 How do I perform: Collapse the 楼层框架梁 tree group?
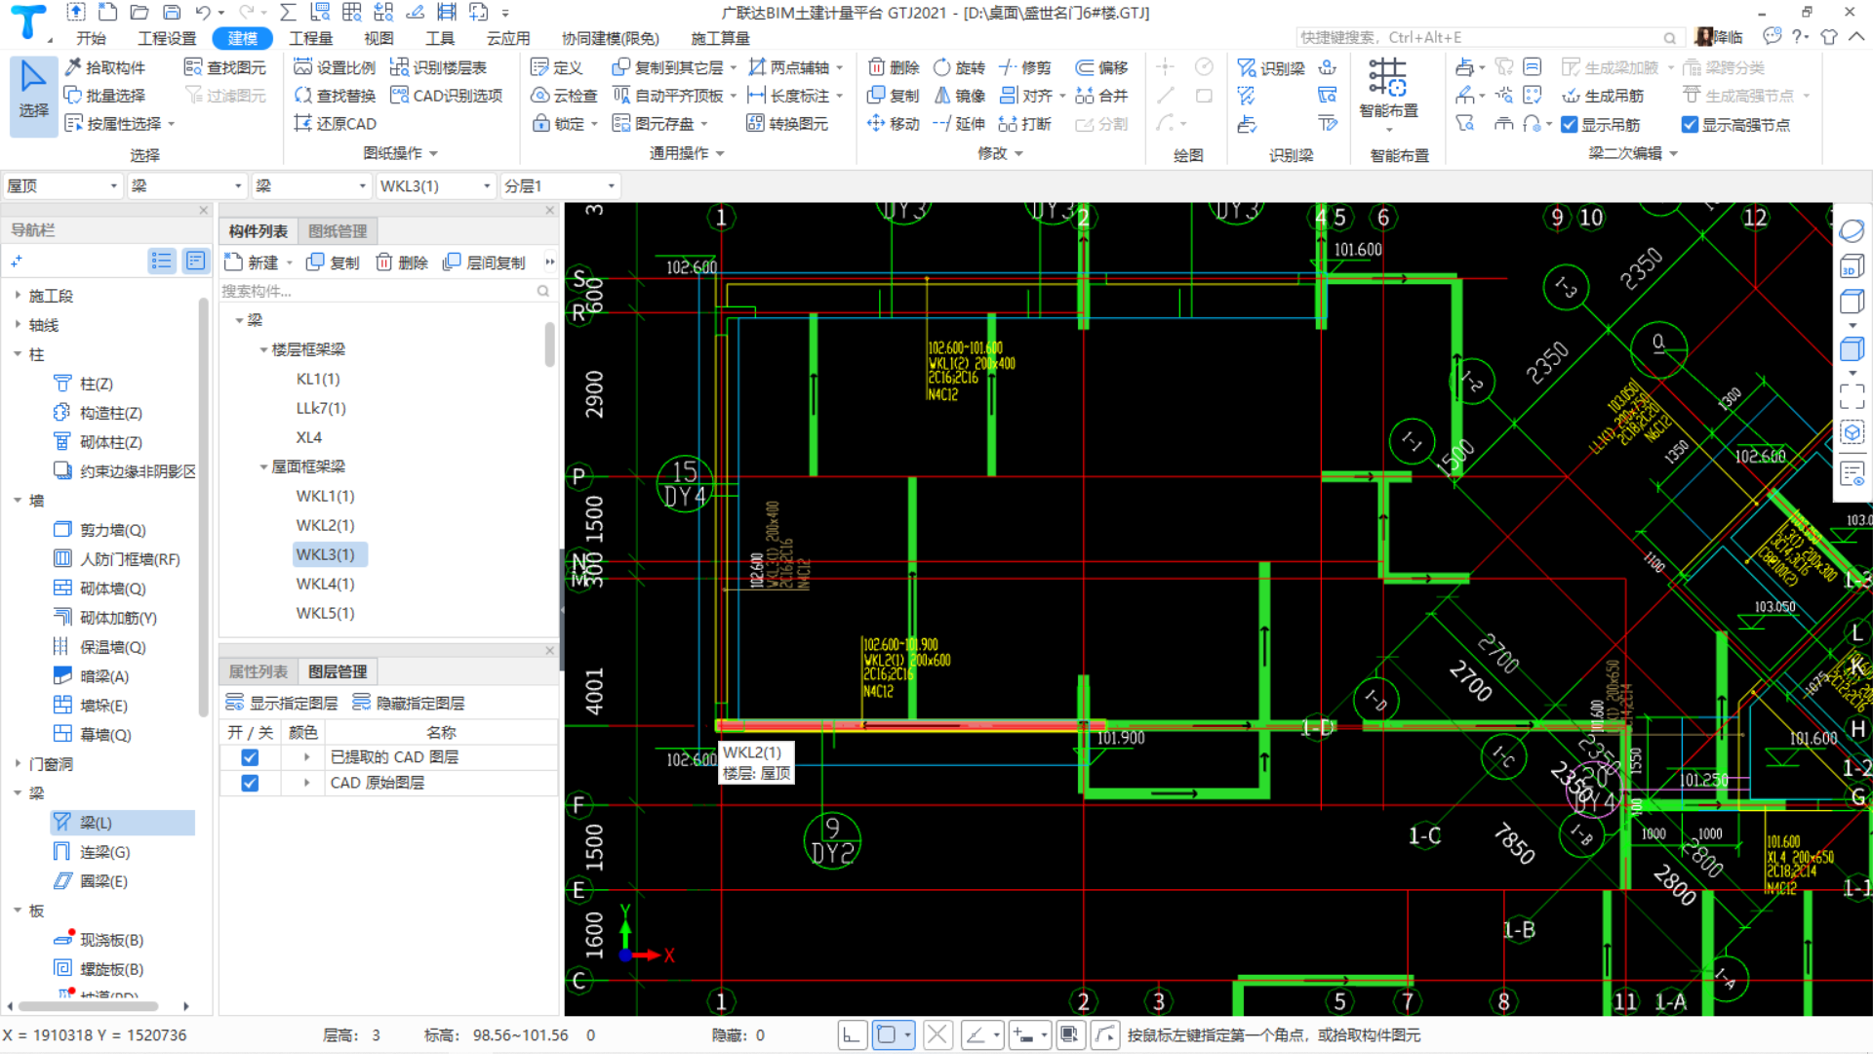pyautogui.click(x=263, y=349)
